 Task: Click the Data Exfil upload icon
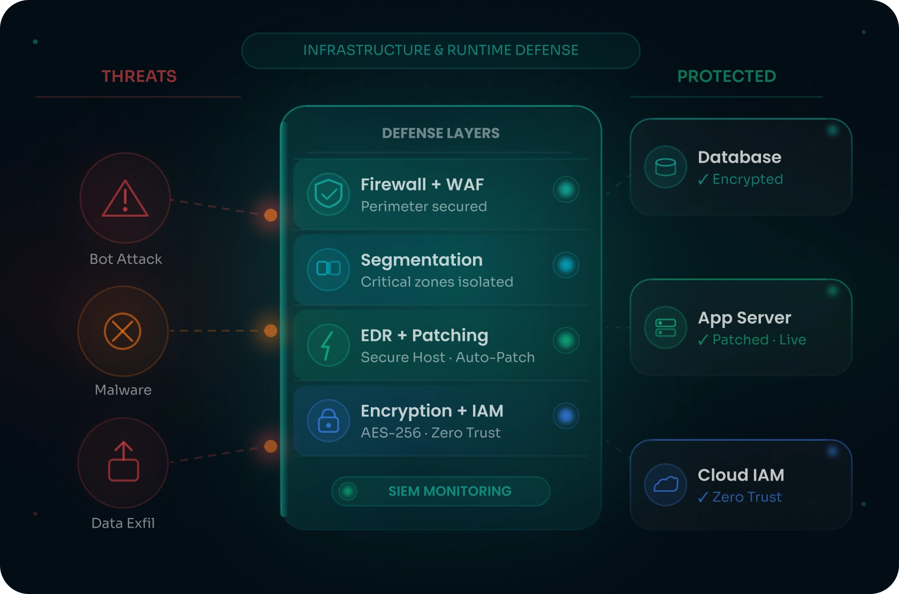click(124, 461)
